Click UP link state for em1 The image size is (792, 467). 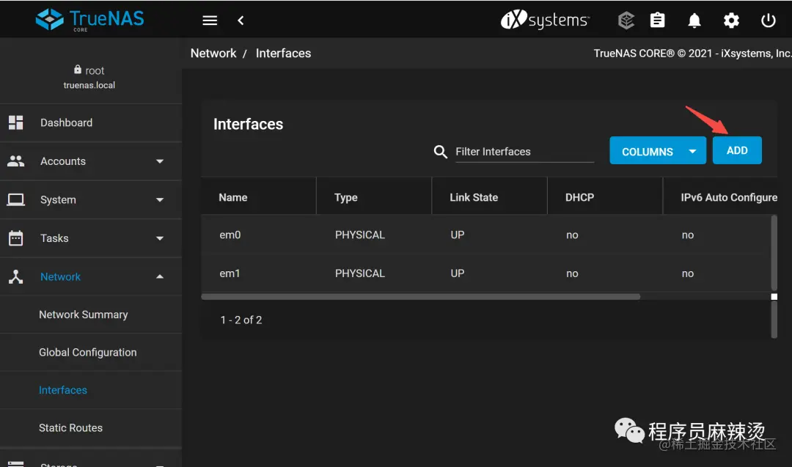click(x=457, y=273)
